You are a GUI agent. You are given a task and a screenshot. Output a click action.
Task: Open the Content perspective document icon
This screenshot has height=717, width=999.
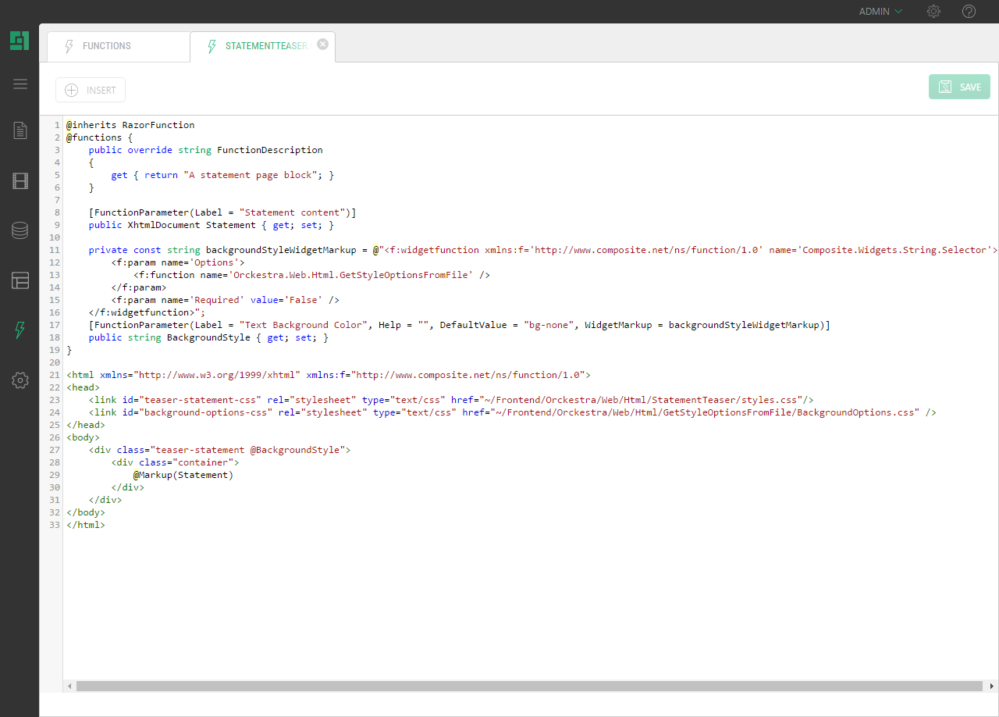[x=20, y=130]
